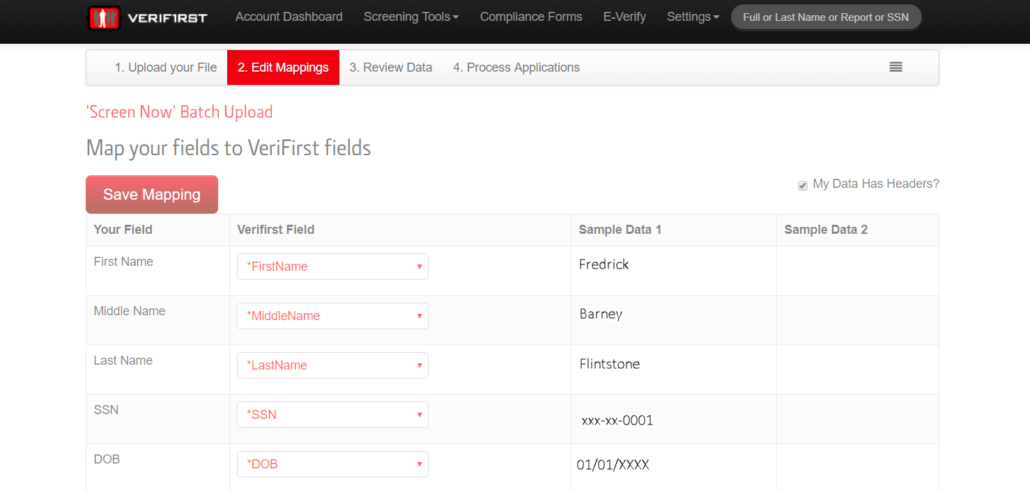The height and width of the screenshot is (492, 1030).
Task: Click the Save Mapping button
Action: coord(151,194)
